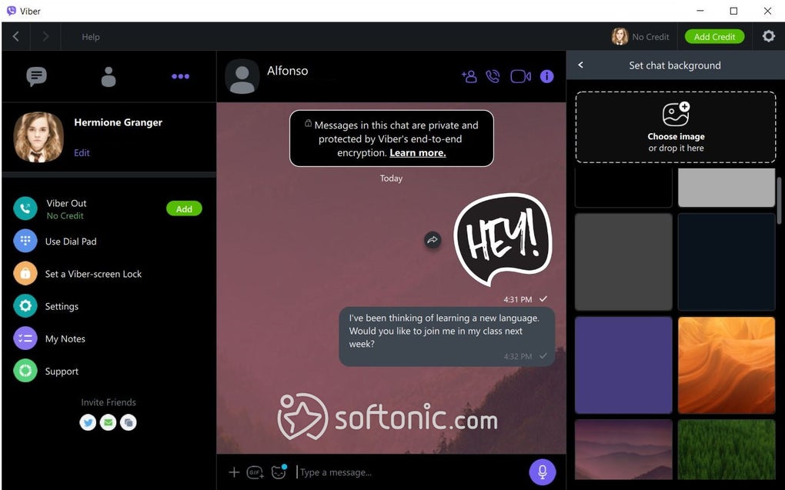Click the Viber Out phone icon

tap(25, 208)
